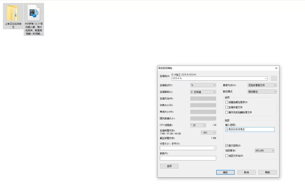Viewport: 305px width, 195px height.
Task: Enable 加密文件名 checkbox
Action: tap(227, 156)
